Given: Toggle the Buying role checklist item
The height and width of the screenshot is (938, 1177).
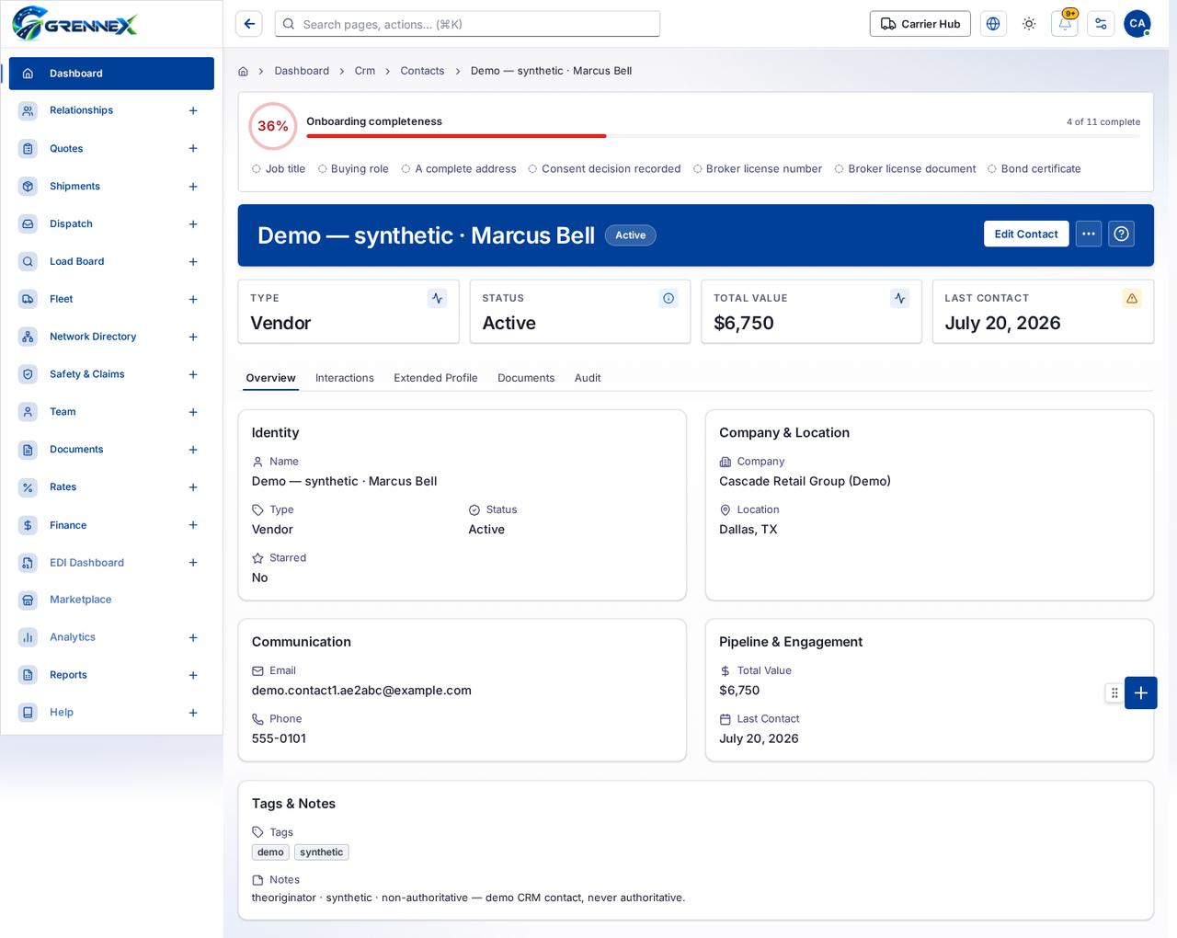Looking at the screenshot, I should (x=353, y=169).
